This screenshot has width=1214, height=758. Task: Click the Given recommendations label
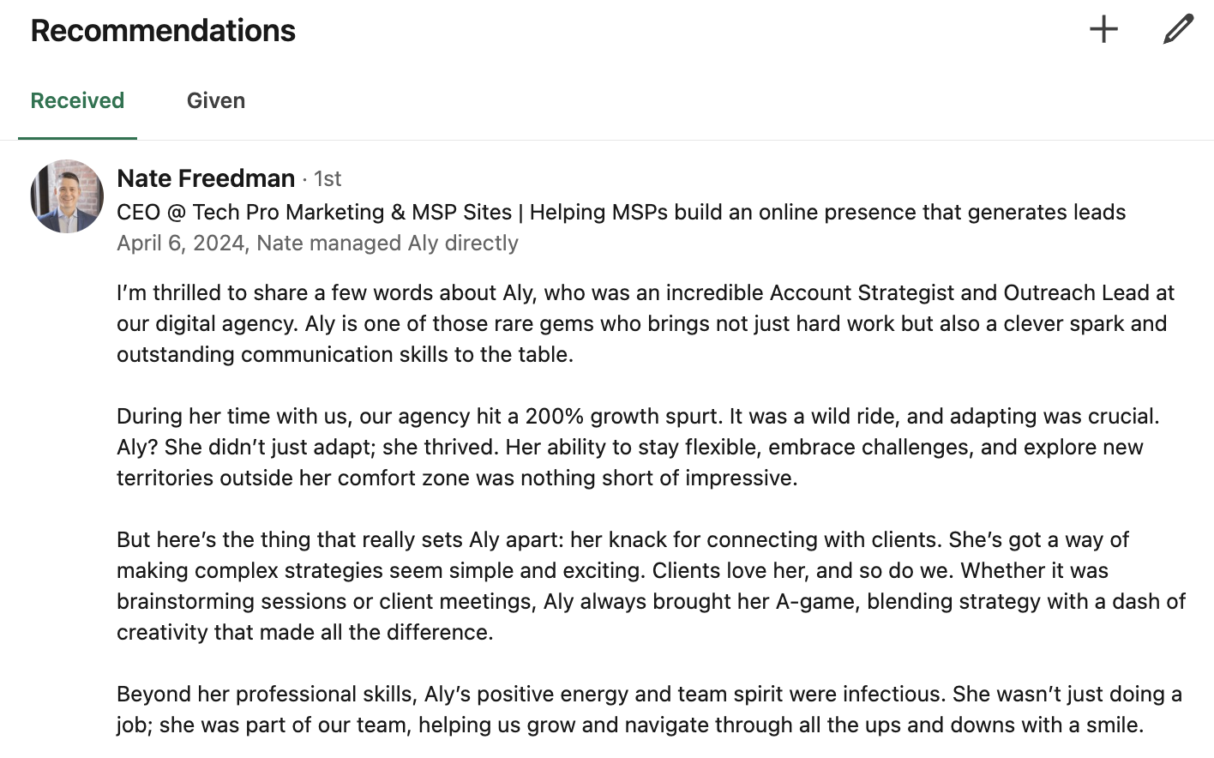[215, 100]
